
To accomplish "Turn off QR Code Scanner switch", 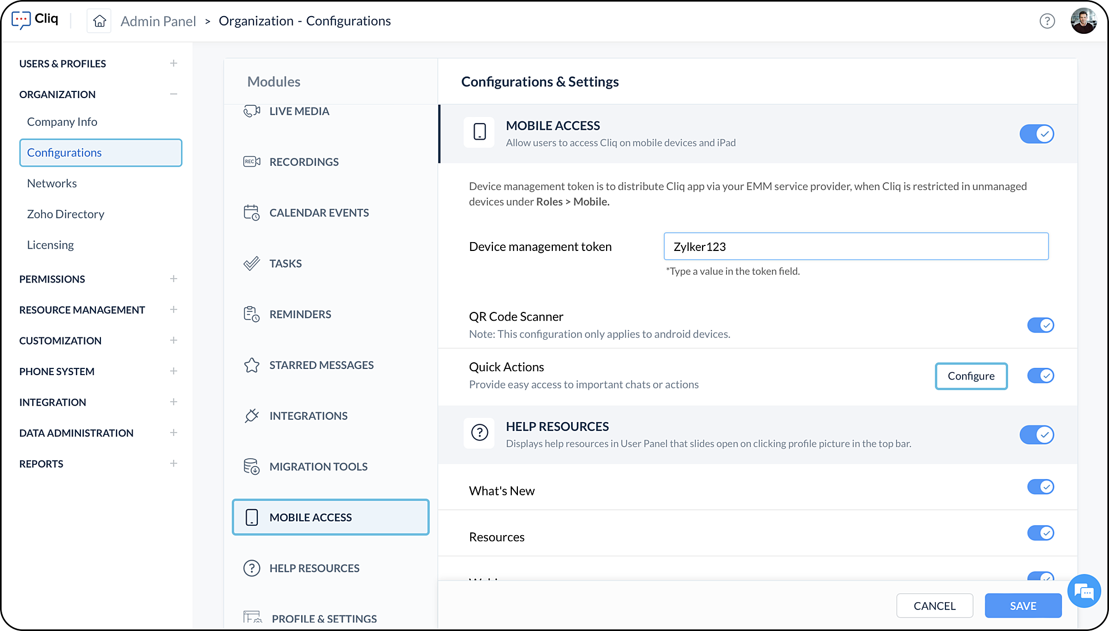I will pos(1040,325).
